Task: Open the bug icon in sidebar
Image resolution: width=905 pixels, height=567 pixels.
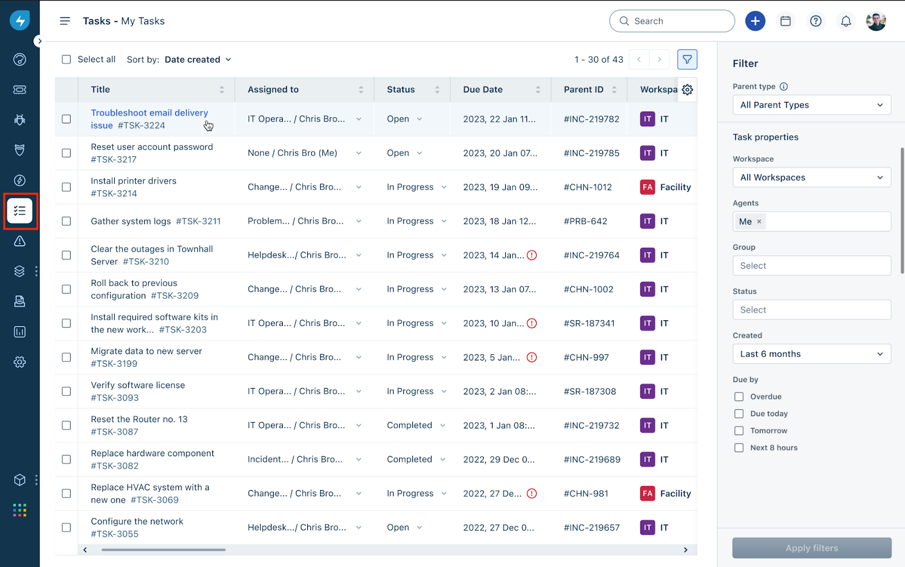Action: pos(20,119)
